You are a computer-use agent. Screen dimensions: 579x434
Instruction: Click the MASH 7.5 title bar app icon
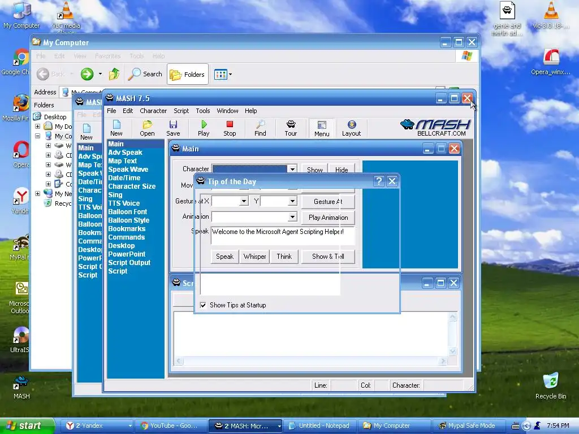click(110, 98)
